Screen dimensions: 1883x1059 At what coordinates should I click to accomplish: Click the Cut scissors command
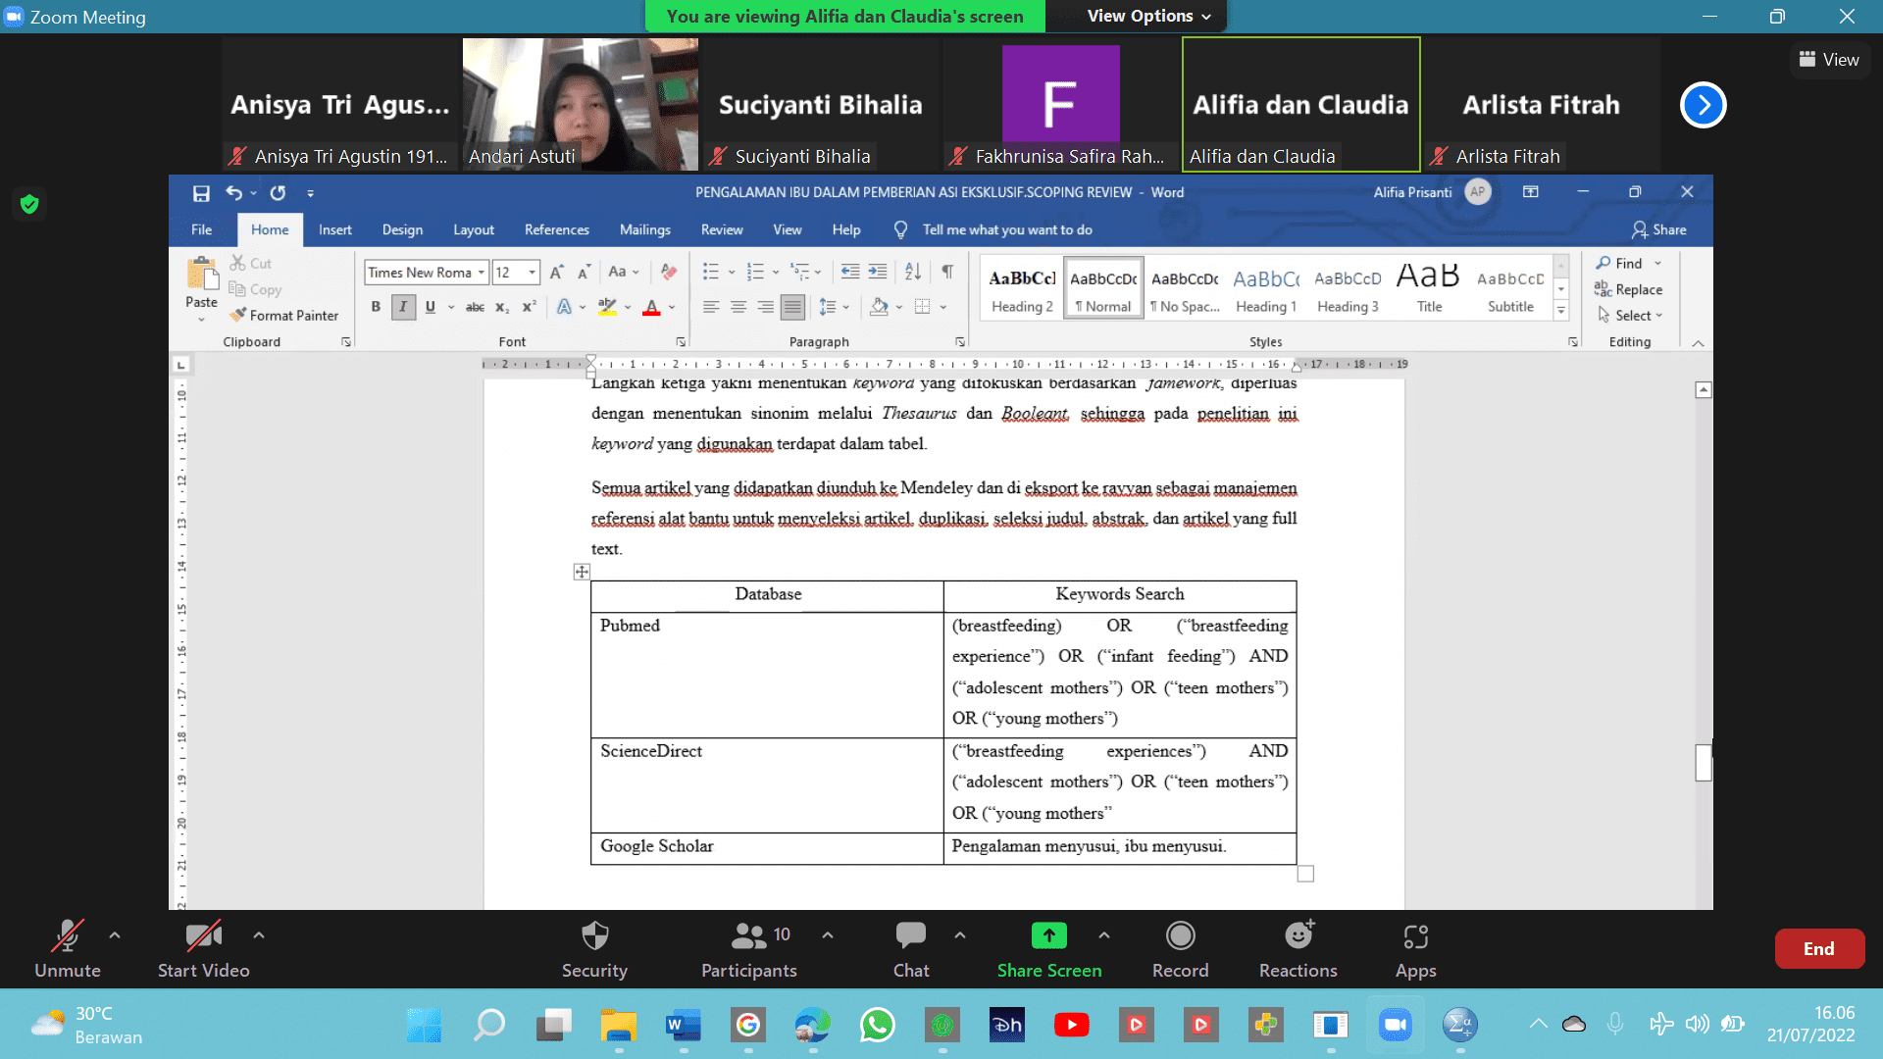point(251,263)
